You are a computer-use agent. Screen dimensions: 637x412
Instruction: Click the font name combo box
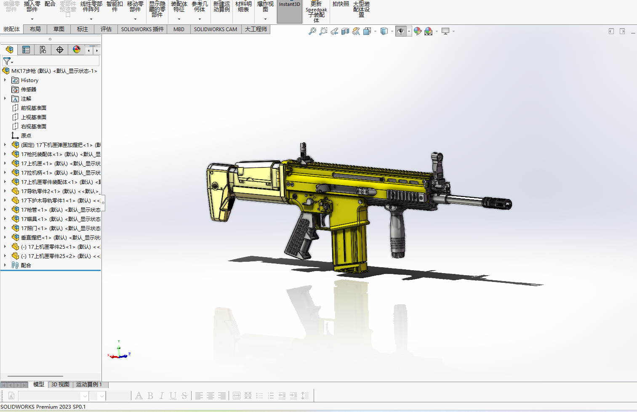point(53,396)
